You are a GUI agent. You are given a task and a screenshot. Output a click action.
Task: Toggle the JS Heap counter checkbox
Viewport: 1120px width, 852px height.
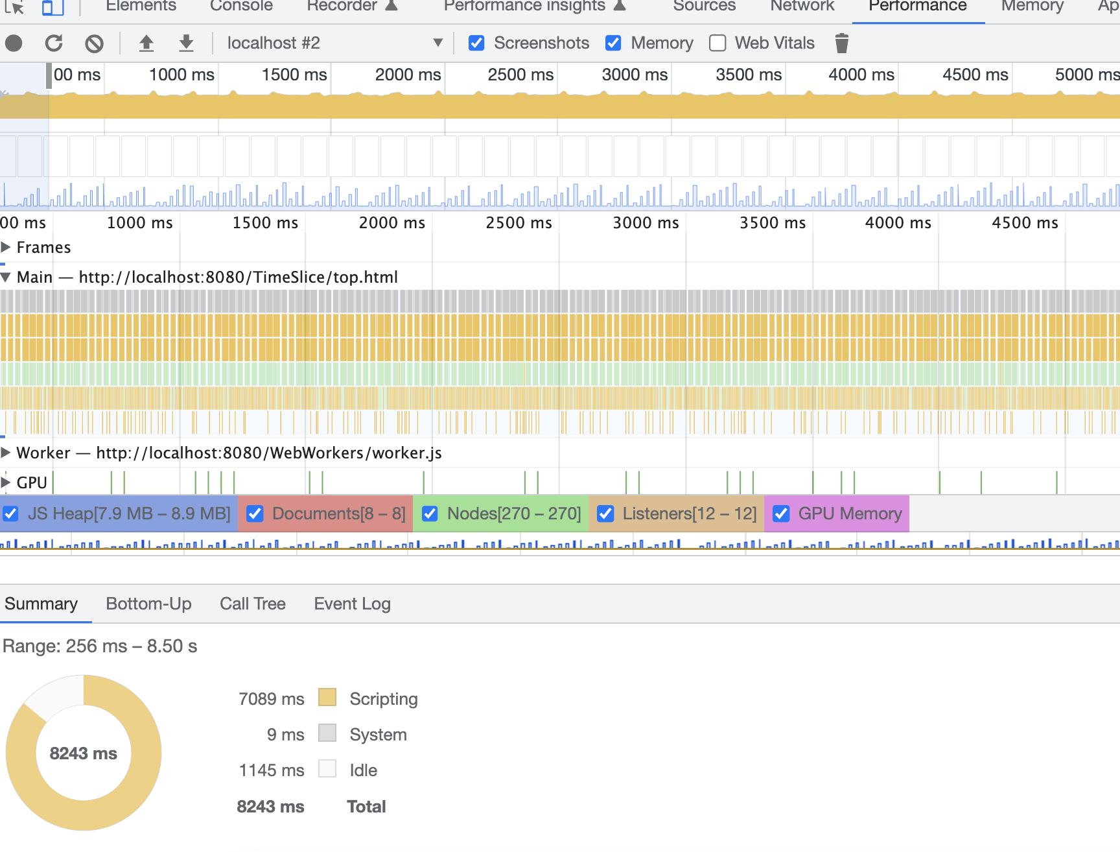pos(11,514)
